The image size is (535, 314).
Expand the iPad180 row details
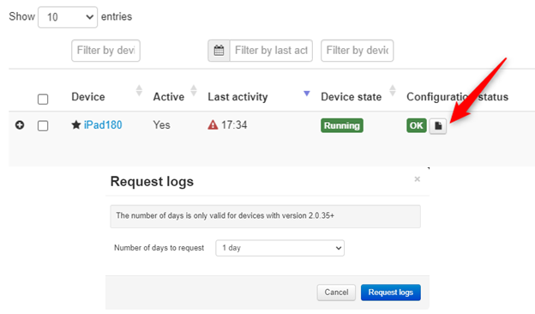[20, 125]
